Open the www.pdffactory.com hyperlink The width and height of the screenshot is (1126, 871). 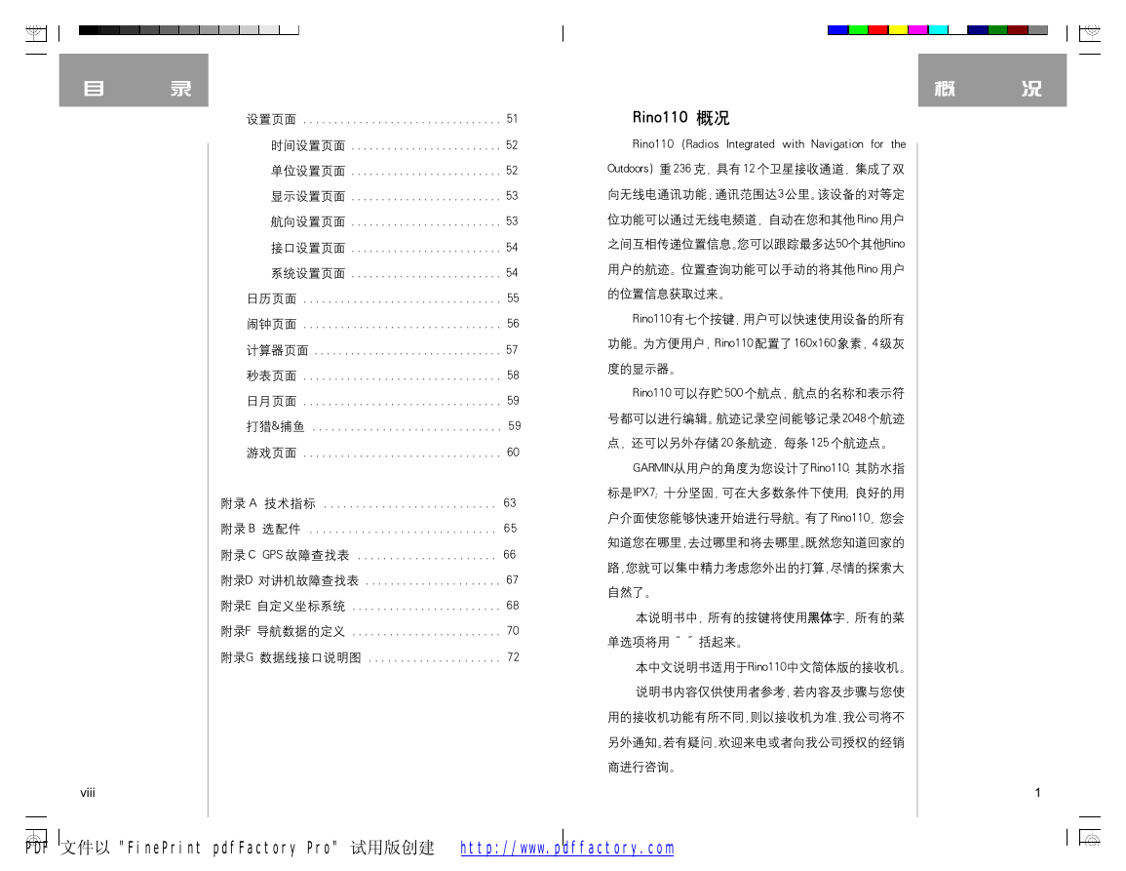coord(567,848)
